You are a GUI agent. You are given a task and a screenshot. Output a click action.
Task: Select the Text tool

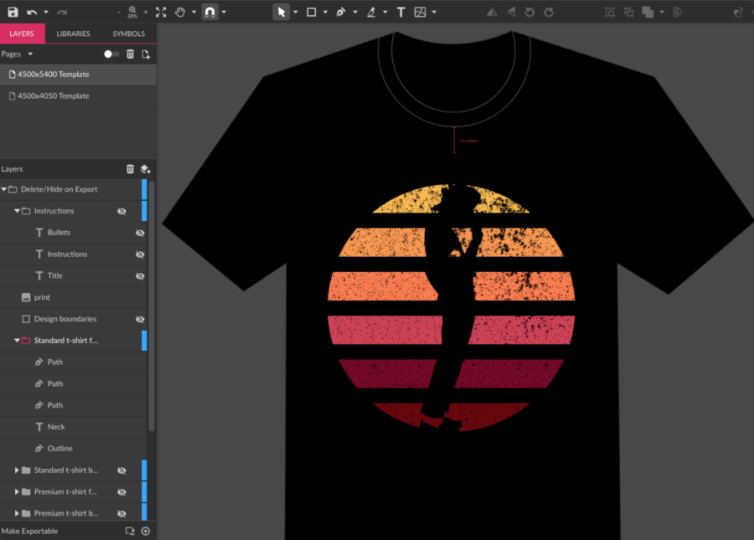coord(400,13)
